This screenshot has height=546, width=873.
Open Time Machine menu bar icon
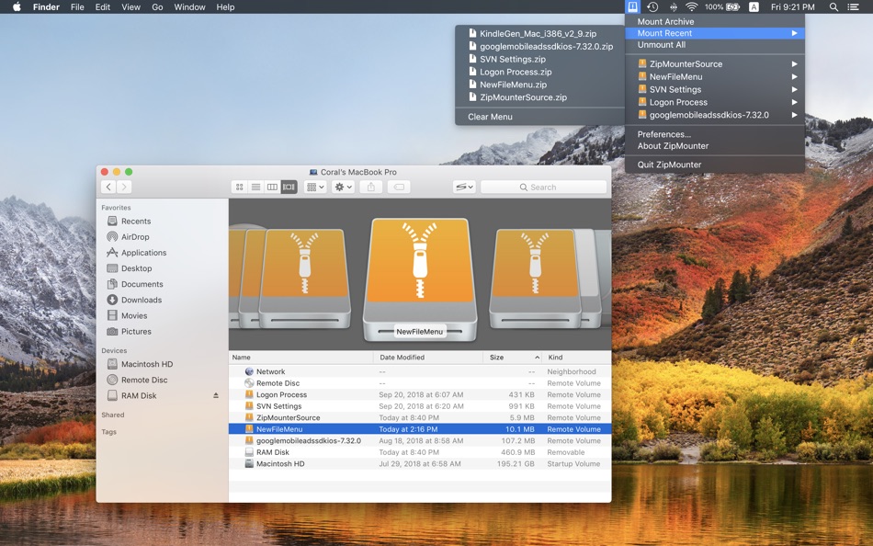click(652, 7)
